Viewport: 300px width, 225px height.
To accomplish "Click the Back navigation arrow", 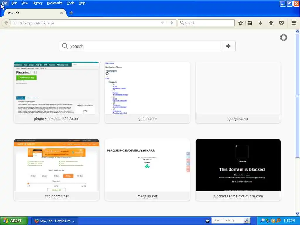I will (x=6, y=23).
